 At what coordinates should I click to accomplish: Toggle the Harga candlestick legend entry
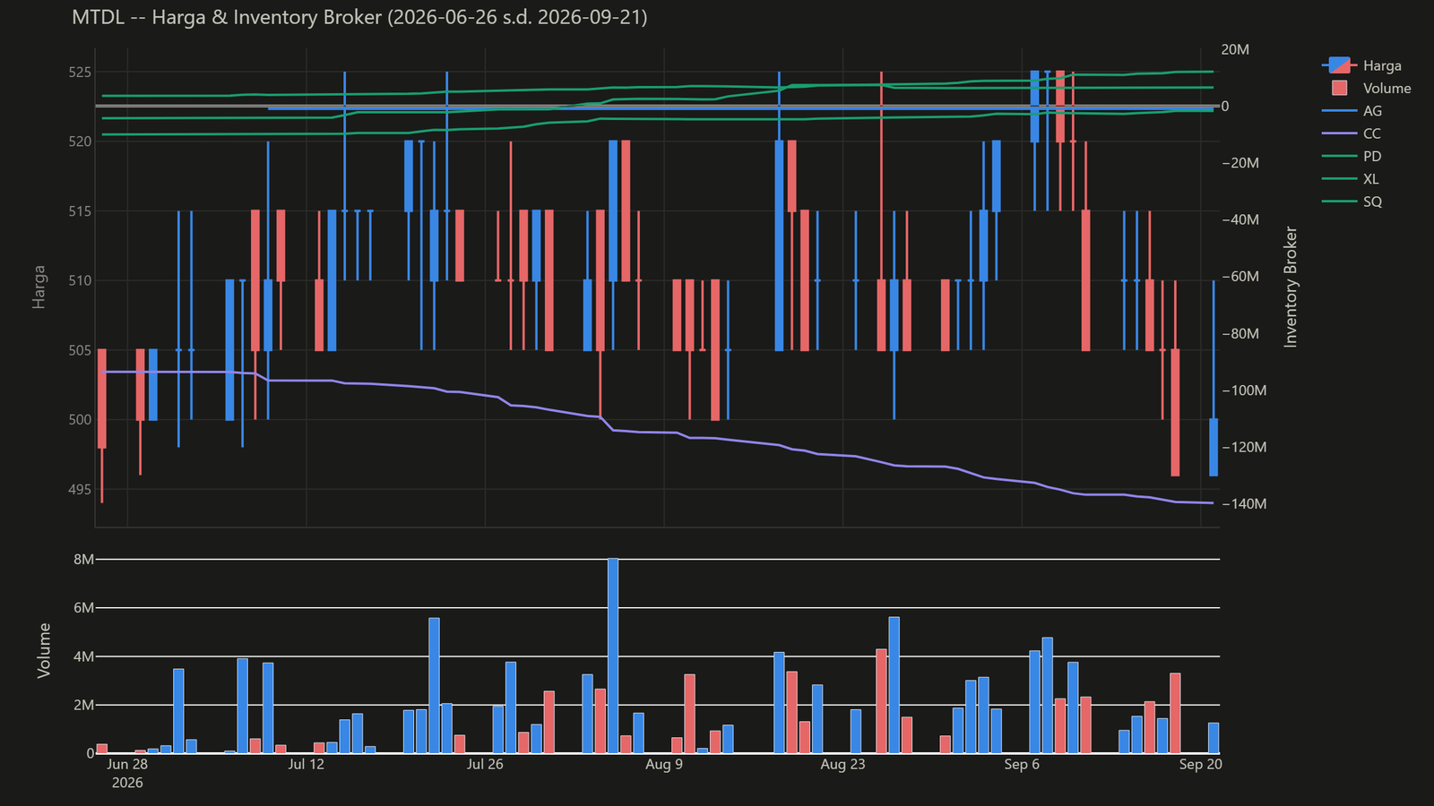1362,65
